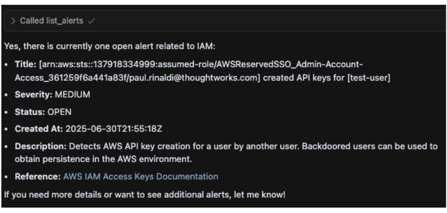Select the MEDIUM severity value
Viewport: 447px width, 213px height.
[x=72, y=94]
